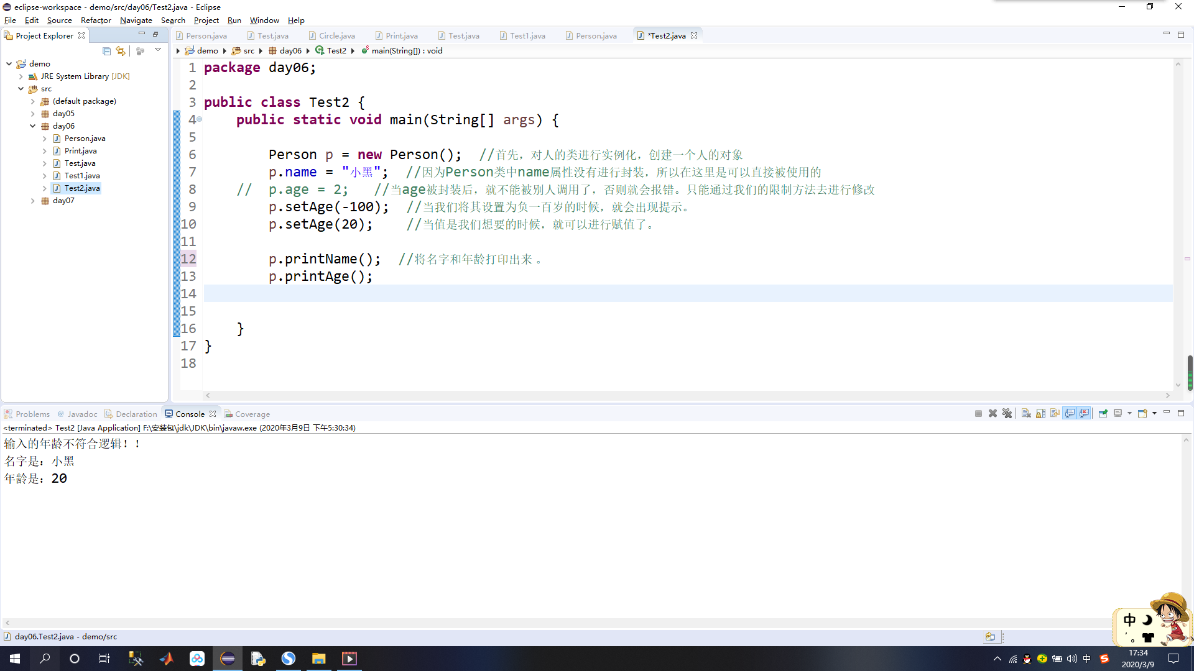Select Test2.java in Project Explorer
Image resolution: width=1194 pixels, height=671 pixels.
tap(82, 188)
